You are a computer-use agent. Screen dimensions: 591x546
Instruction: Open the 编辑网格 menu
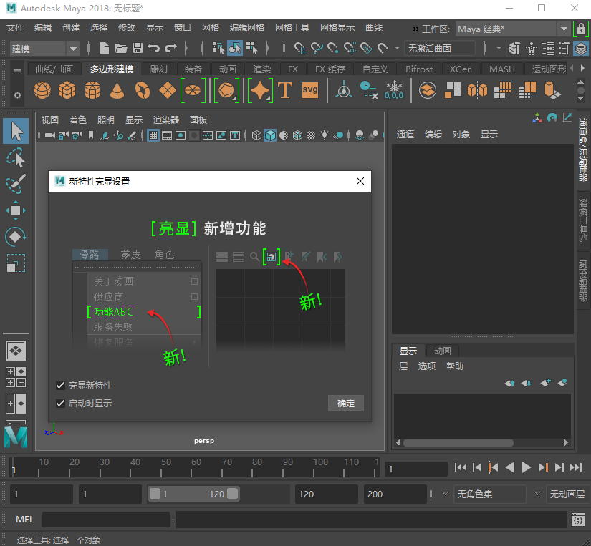pyautogui.click(x=246, y=28)
